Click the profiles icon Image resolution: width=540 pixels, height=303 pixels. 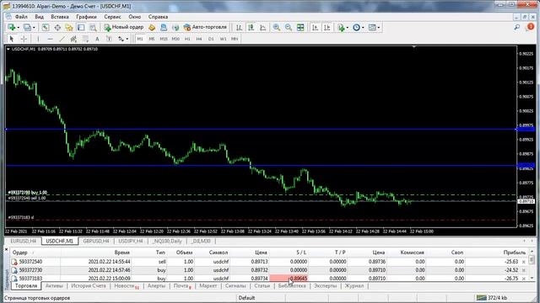coord(27,27)
